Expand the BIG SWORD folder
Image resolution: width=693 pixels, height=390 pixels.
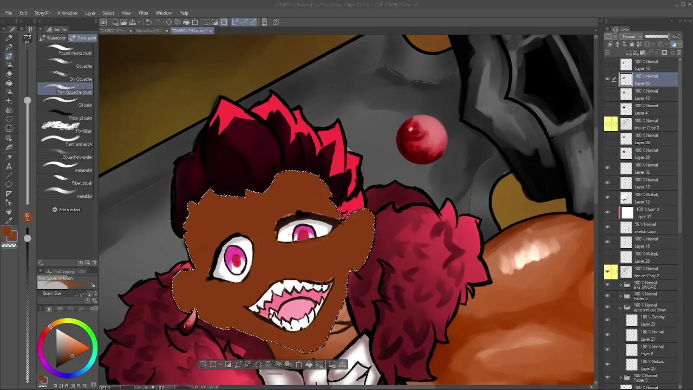click(x=620, y=285)
